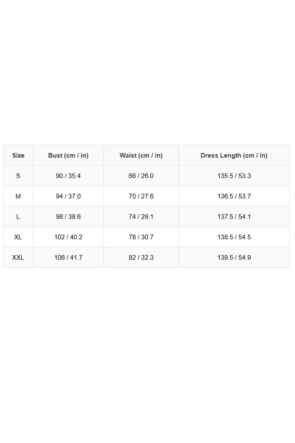Select the L size cell
This screenshot has height=443, width=295.
(x=18, y=217)
